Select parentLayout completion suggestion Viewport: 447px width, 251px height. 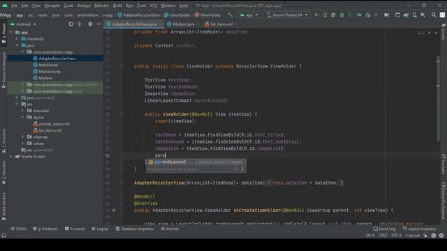point(196,162)
